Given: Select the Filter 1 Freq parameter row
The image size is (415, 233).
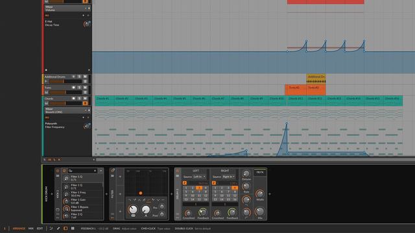Looking at the screenshot, I should coord(82,194).
